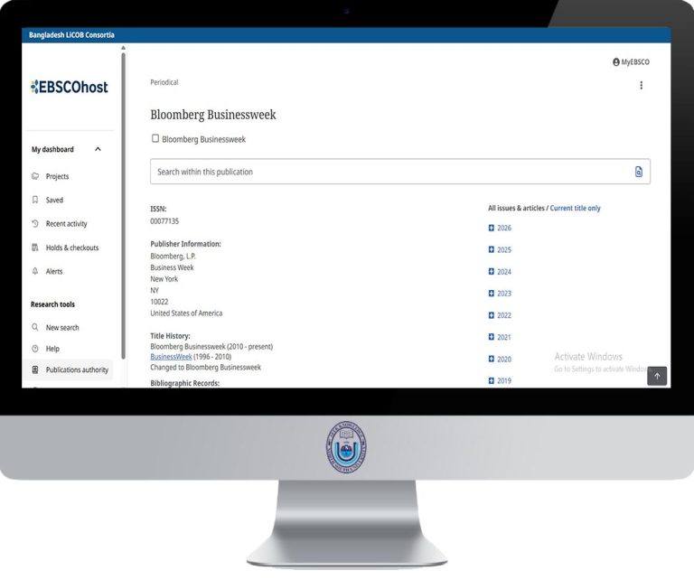Open the three-dot more options menu
Screen dimensions: 694x580
641,86
